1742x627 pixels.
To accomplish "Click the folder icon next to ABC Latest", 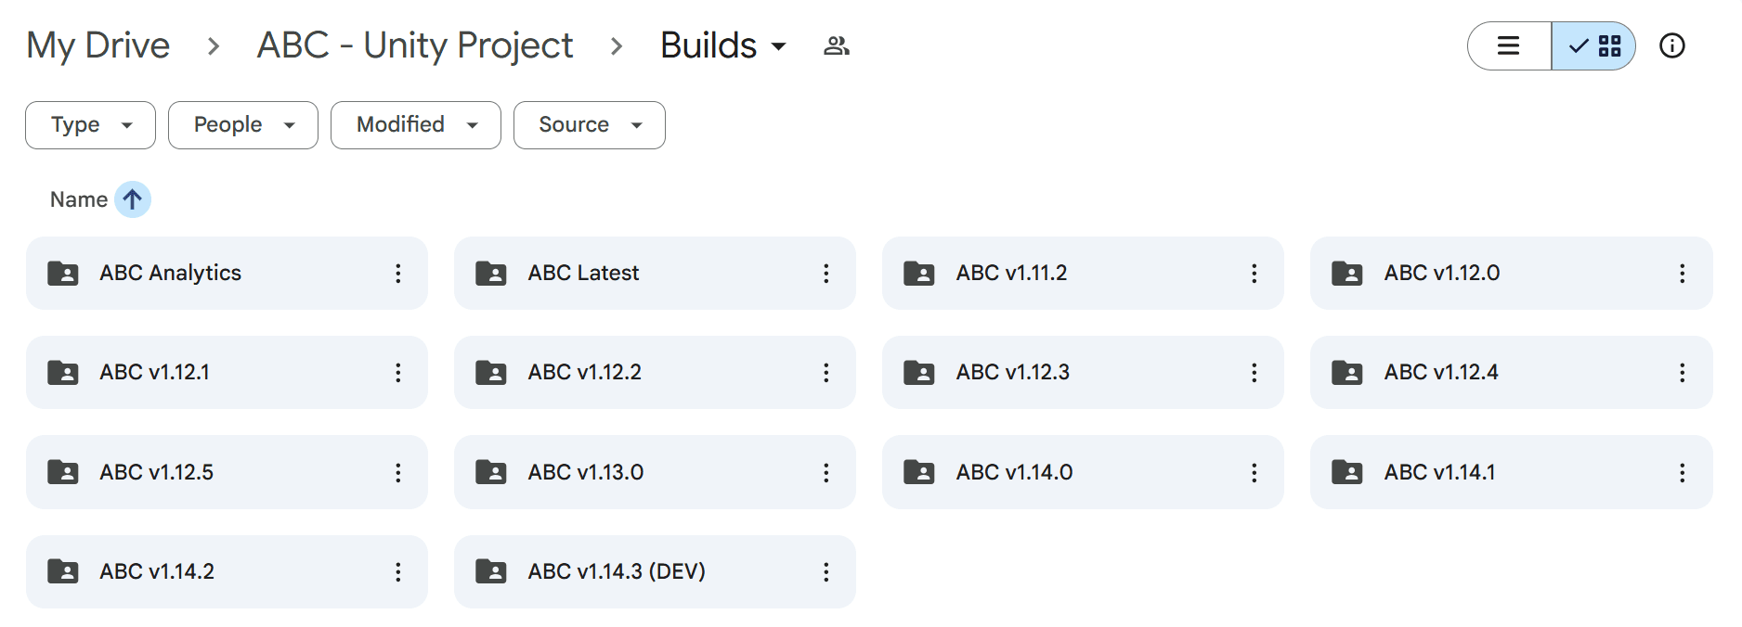I will pos(490,273).
